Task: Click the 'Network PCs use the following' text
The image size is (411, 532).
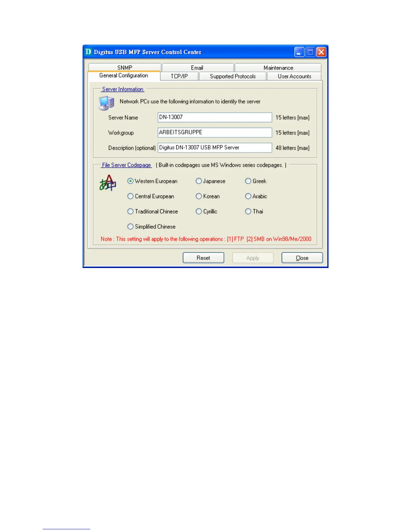Action: pos(190,101)
